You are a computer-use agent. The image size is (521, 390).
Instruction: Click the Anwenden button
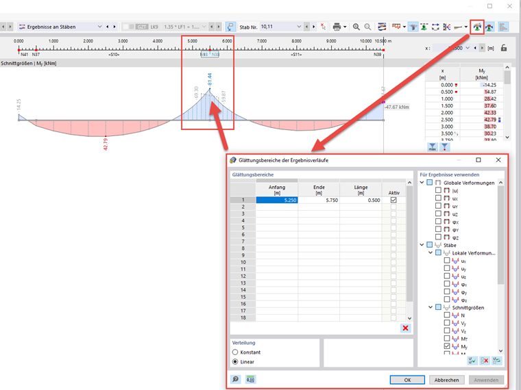point(486,380)
